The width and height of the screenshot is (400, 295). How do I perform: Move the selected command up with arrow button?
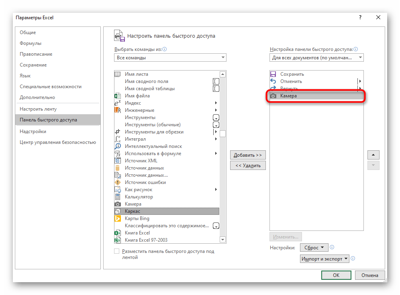pos(373,155)
